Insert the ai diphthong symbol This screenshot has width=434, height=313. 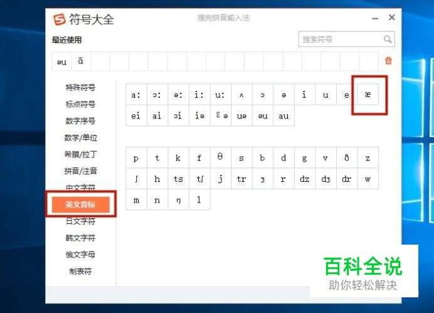tap(157, 115)
